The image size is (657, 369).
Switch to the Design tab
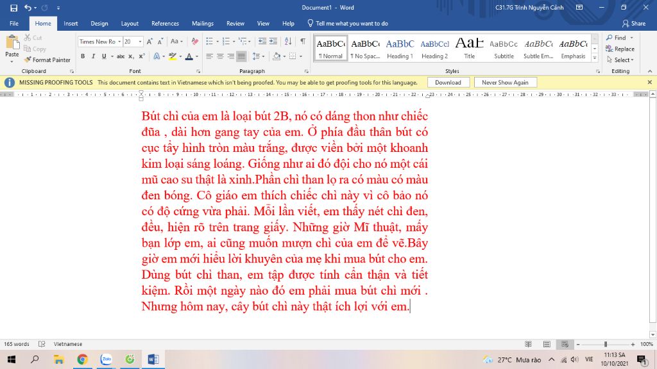point(99,24)
